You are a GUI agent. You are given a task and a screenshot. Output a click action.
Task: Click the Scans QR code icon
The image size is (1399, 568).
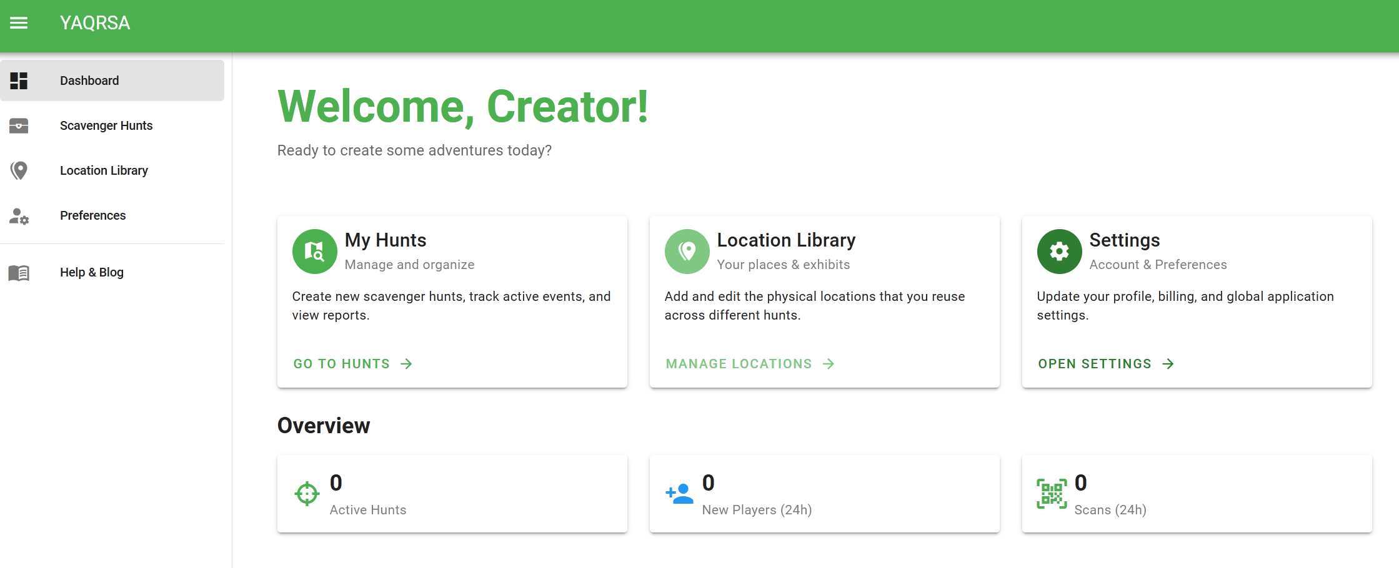(1052, 494)
